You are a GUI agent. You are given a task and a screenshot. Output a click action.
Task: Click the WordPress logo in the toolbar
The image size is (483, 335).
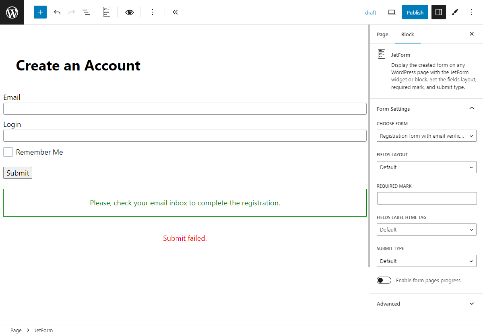tap(12, 12)
